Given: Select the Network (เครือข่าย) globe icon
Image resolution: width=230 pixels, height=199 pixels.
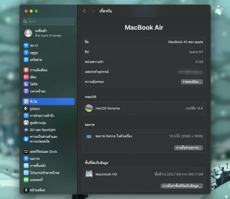Looking at the screenshot, I should (26, 60).
